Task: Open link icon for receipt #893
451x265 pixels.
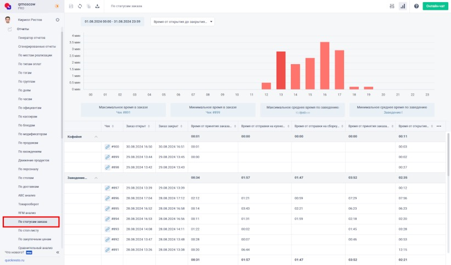Action: click(108, 229)
